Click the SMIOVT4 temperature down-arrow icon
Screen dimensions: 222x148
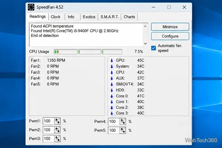click(112, 84)
